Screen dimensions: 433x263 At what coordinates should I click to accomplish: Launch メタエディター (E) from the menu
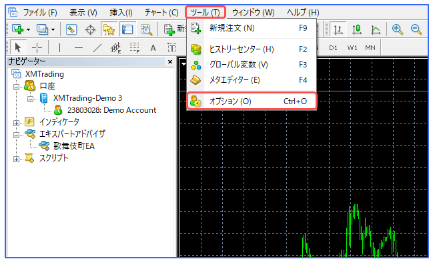pyautogui.click(x=252, y=80)
